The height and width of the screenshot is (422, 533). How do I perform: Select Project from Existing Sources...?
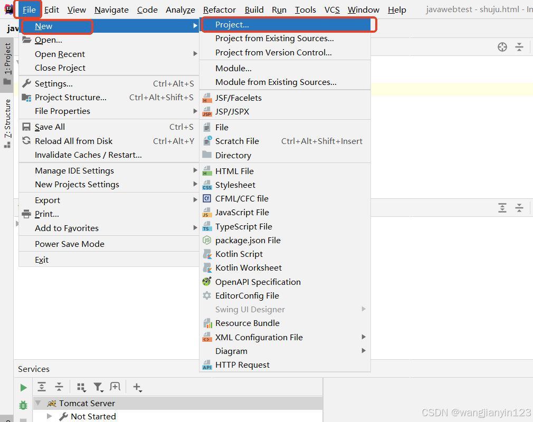point(285,39)
